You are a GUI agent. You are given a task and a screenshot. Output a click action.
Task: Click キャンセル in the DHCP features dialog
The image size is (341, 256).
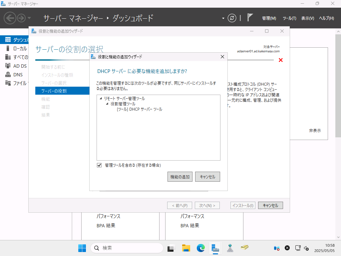pos(207,177)
